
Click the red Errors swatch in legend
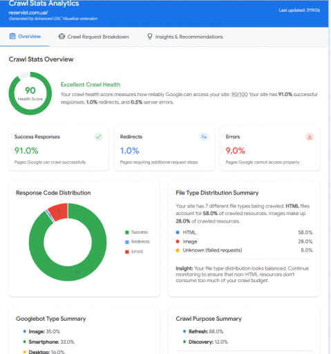click(127, 252)
